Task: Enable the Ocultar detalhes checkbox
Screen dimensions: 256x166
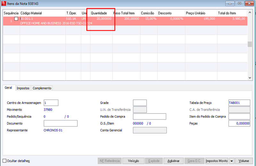Action: [x=4, y=161]
